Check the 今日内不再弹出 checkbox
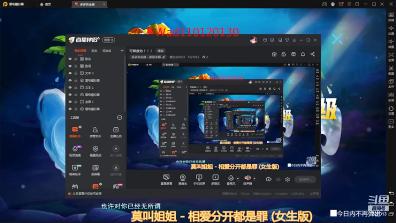The width and height of the screenshot is (396, 223). tap(333, 213)
